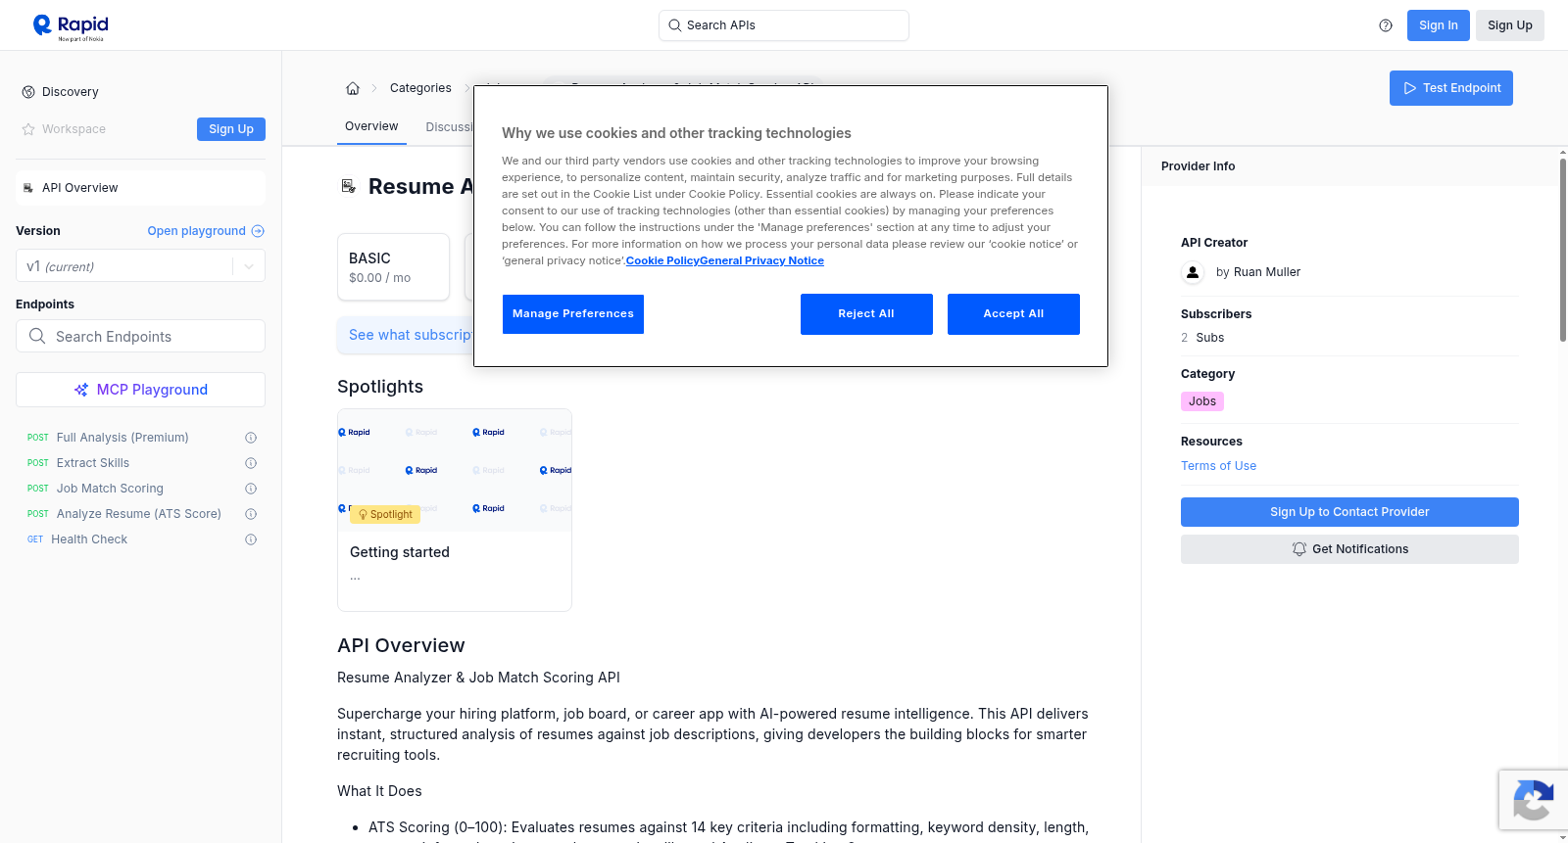Select the Health Check endpoint
The height and width of the screenshot is (843, 1568).
coord(89,539)
